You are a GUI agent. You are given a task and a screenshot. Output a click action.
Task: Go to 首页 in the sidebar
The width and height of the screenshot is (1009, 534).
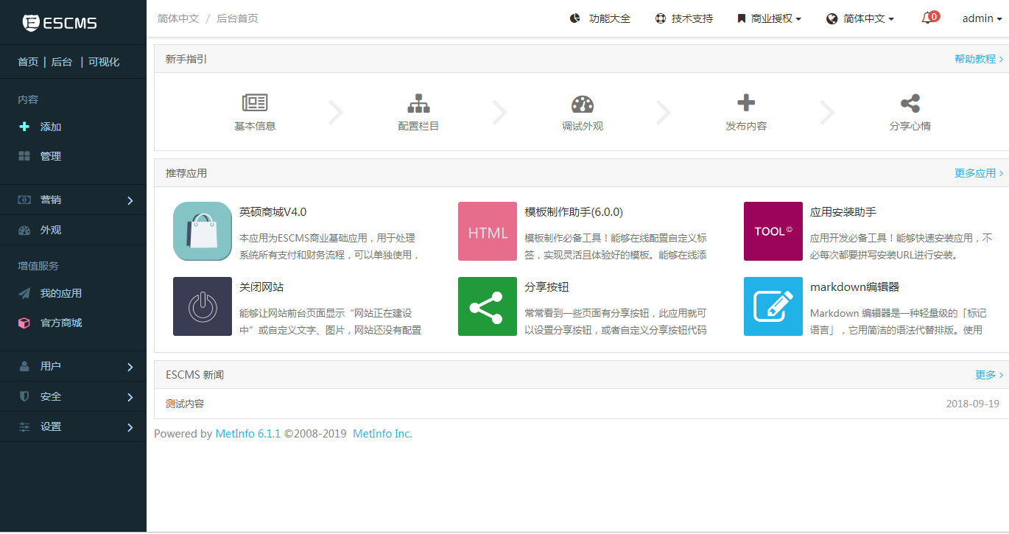point(28,62)
